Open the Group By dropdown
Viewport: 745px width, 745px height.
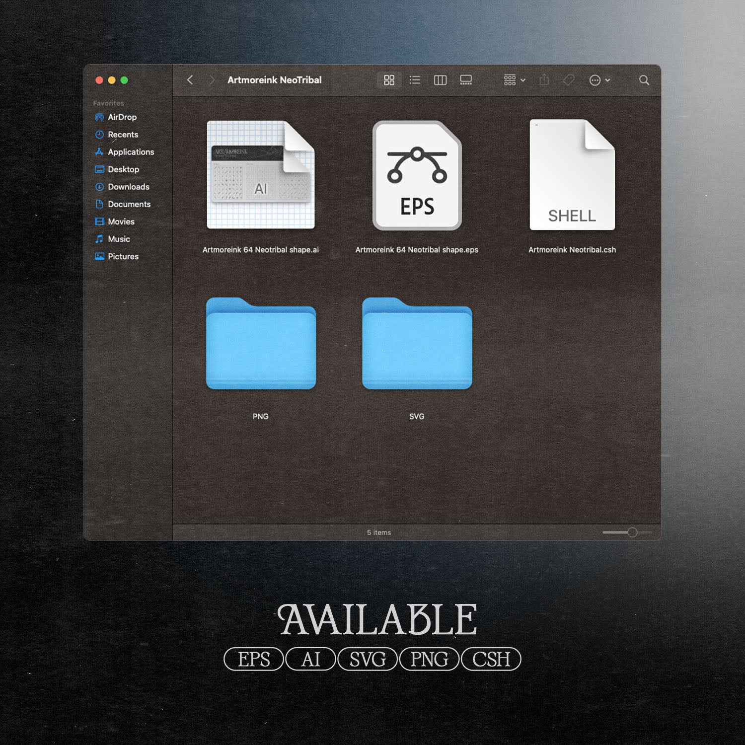[x=514, y=80]
